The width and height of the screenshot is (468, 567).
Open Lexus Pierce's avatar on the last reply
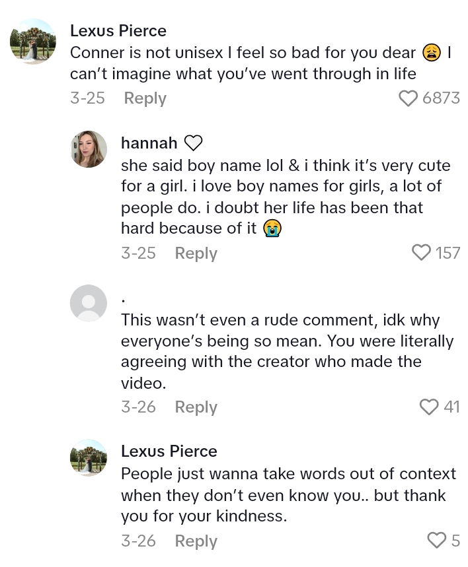(x=89, y=457)
